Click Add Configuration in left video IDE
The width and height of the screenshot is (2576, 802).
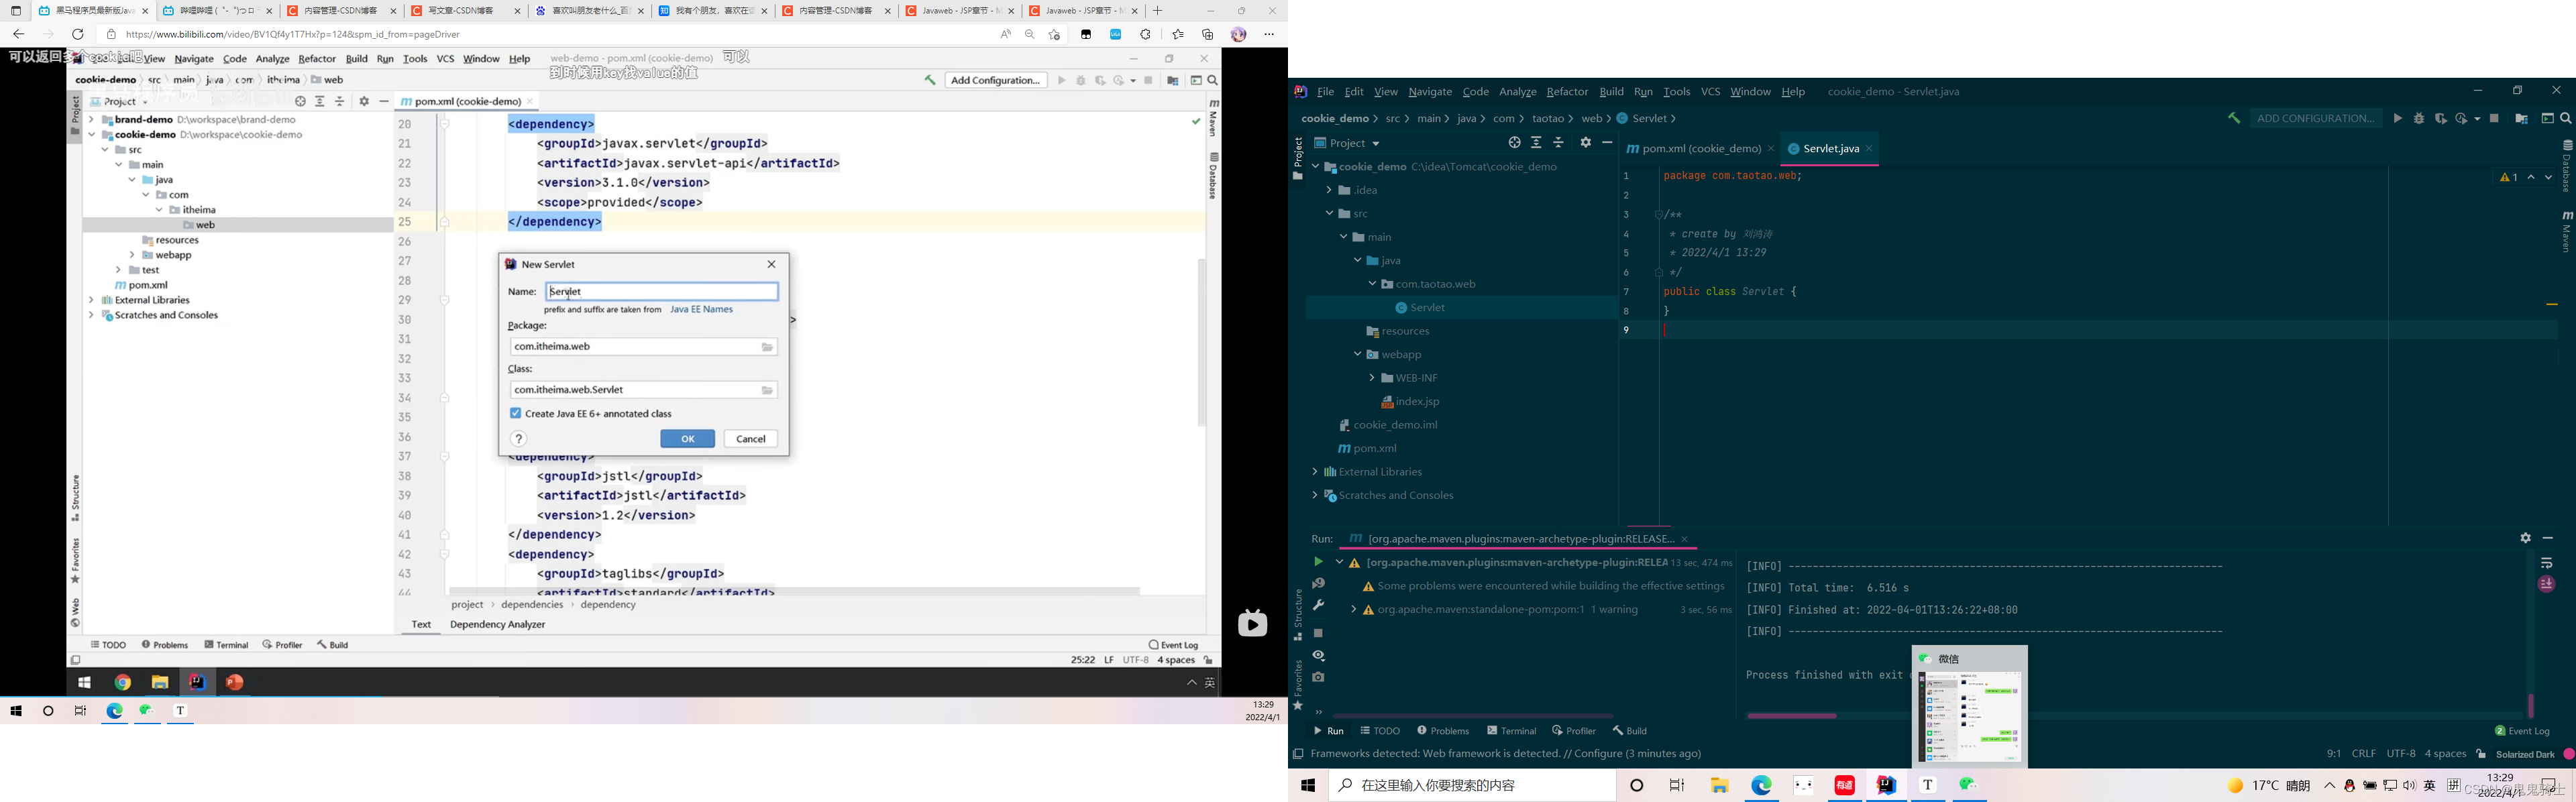coord(995,80)
